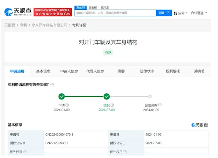This screenshot has height=158, width=218.
Task: Click help icon next to 申请 step
Action: (67, 105)
